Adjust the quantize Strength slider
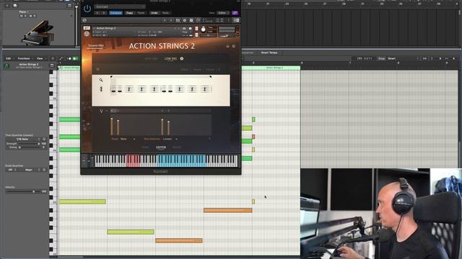 [29, 144]
